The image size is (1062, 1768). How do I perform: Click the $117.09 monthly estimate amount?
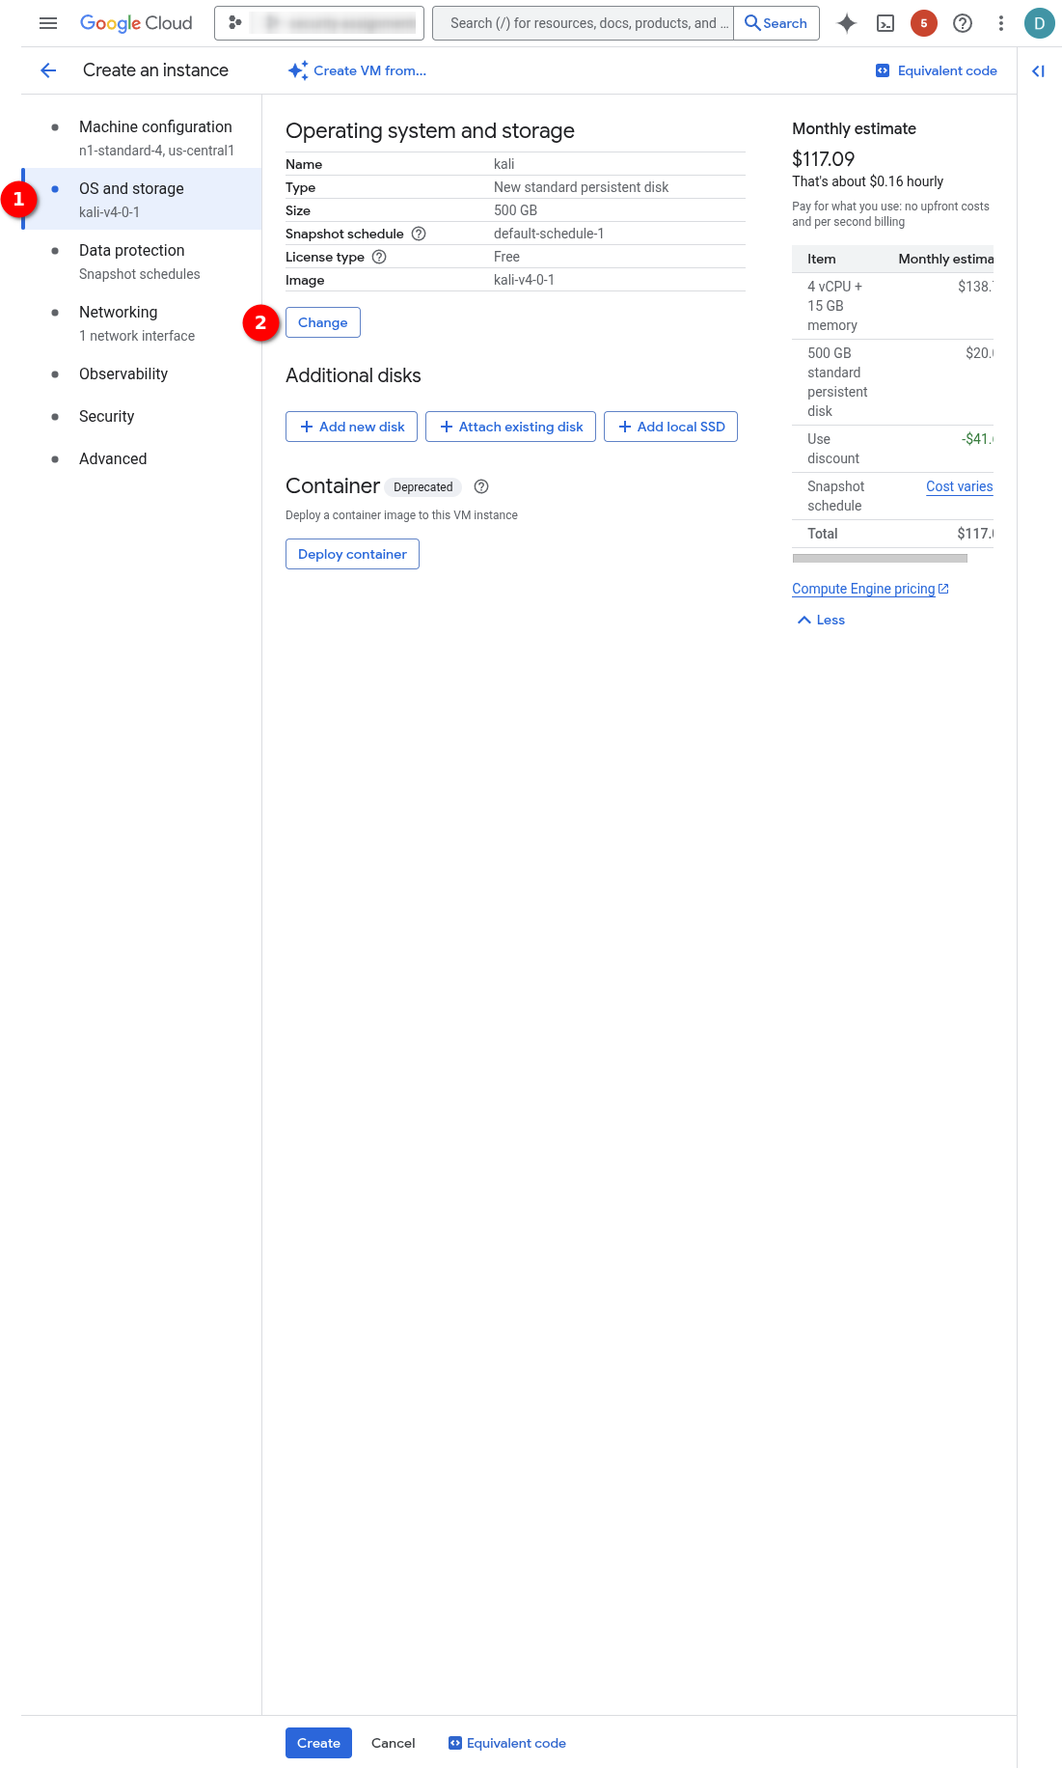tap(824, 159)
